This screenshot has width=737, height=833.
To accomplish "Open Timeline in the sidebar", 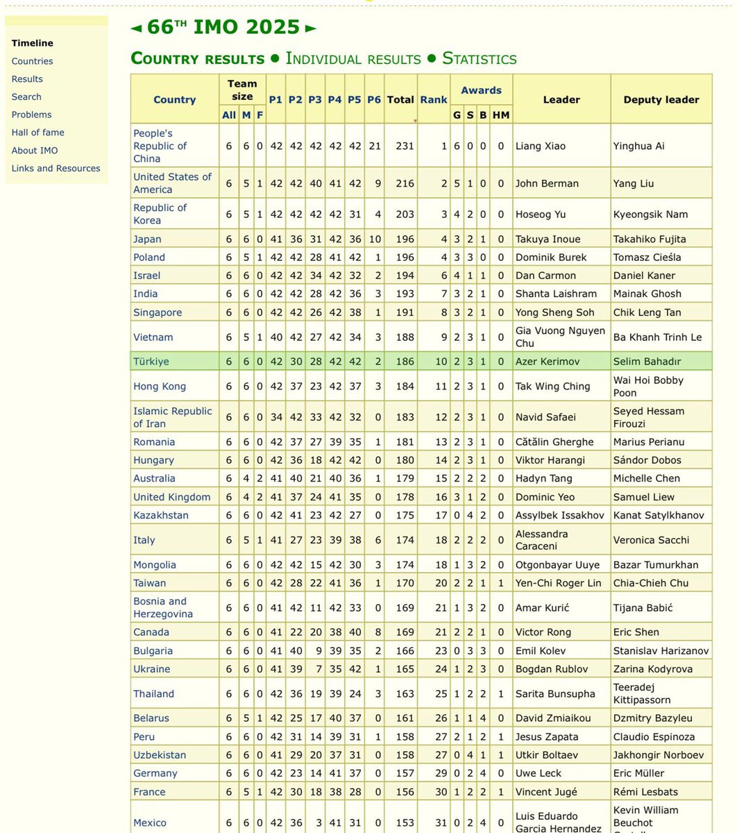I will tap(32, 43).
